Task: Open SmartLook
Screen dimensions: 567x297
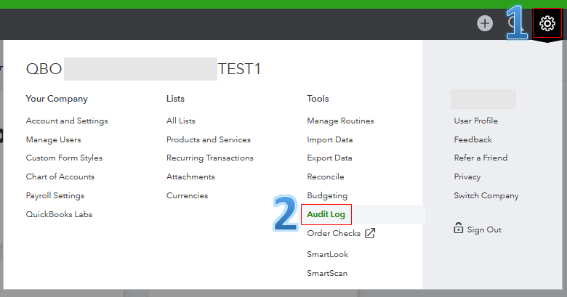Action: point(328,254)
